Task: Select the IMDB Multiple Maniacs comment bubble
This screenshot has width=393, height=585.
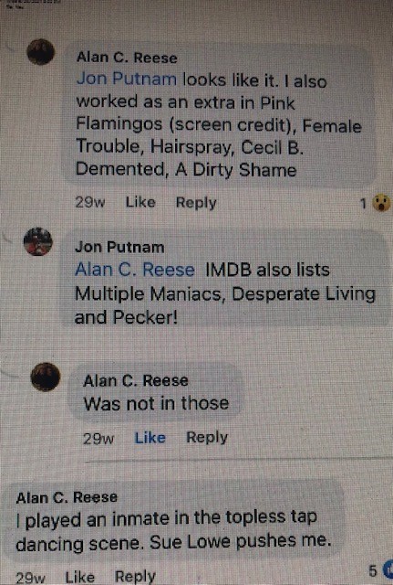Action: point(225,280)
